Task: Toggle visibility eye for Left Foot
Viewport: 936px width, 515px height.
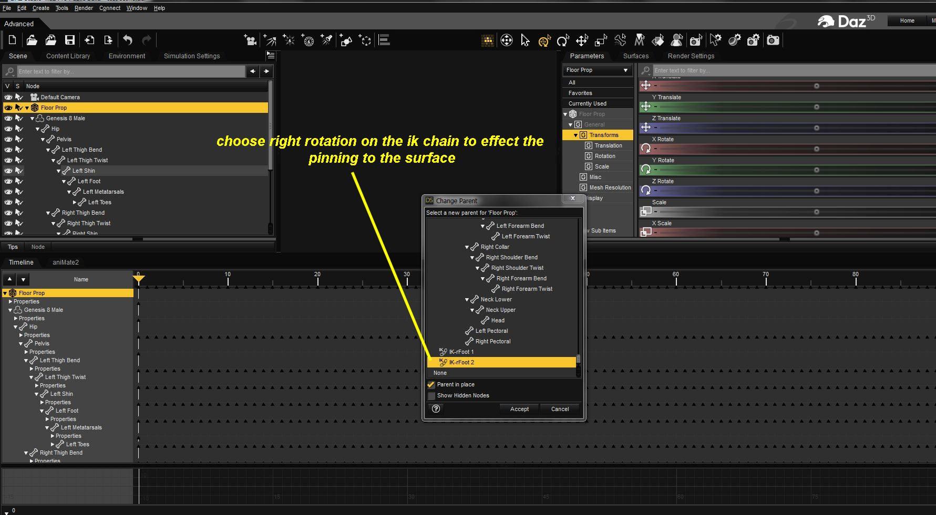Action: click(8, 181)
